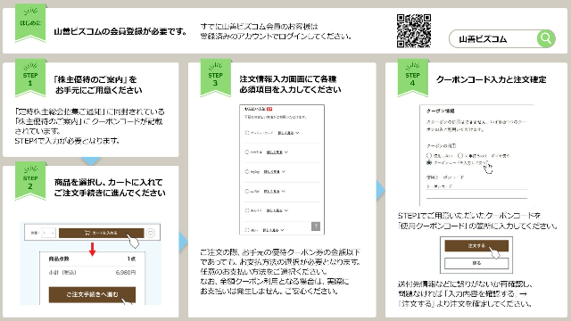Click the 山善ビズコムの会員登録が必要です heading

(120, 32)
